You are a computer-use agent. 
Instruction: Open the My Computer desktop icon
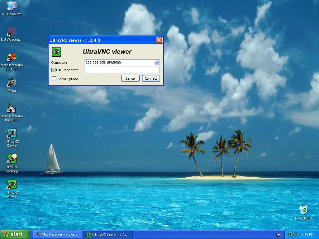tap(12, 8)
